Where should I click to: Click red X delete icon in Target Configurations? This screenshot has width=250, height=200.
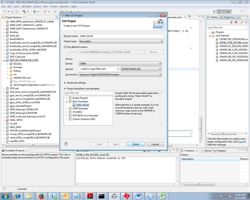tap(236, 22)
